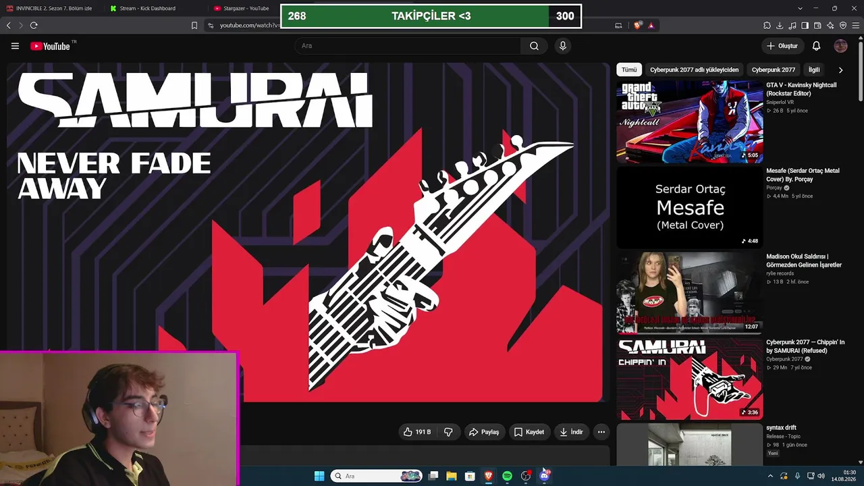Image resolution: width=864 pixels, height=486 pixels.
Task: Switch to Stargazer - YouTube tab
Action: pos(242,8)
